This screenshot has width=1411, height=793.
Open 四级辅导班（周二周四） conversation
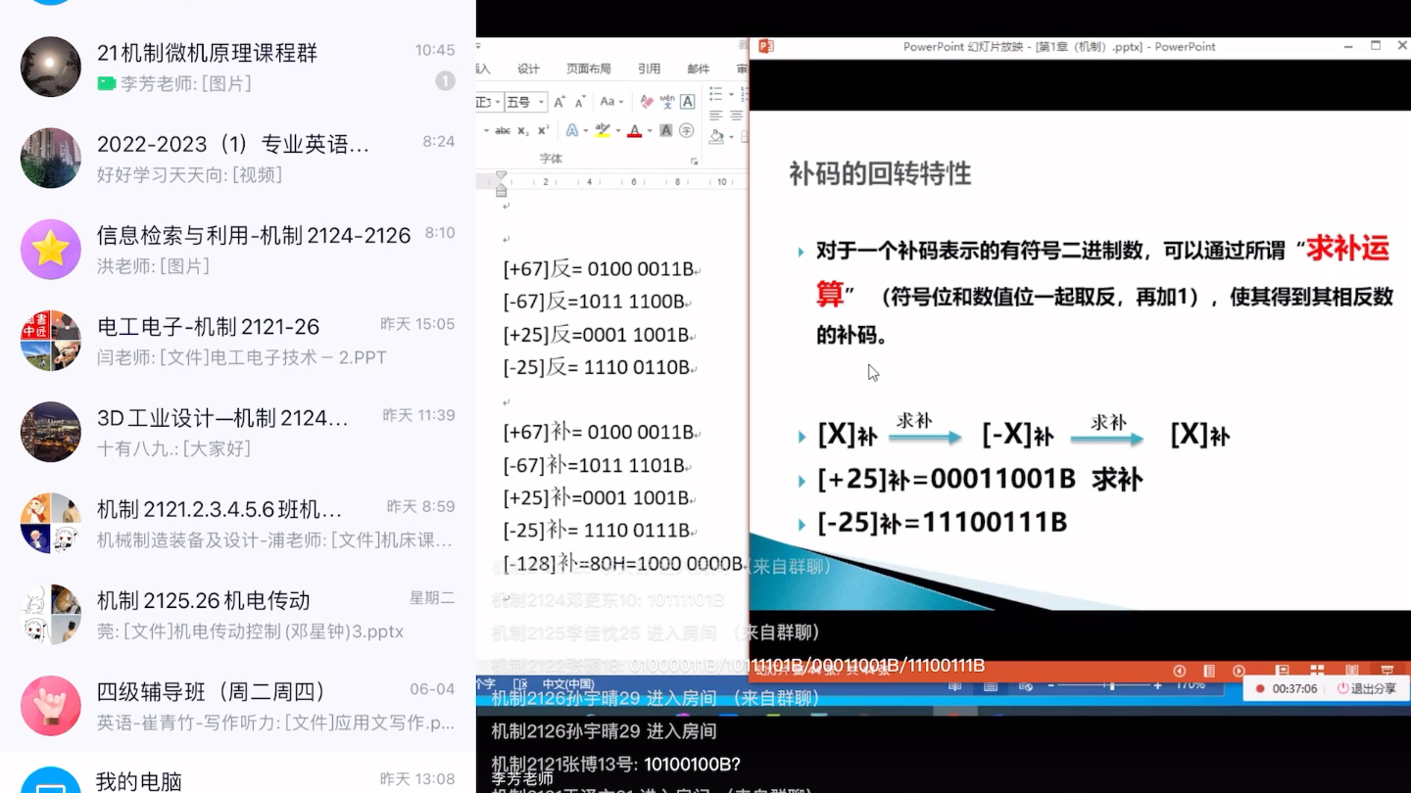click(x=238, y=705)
